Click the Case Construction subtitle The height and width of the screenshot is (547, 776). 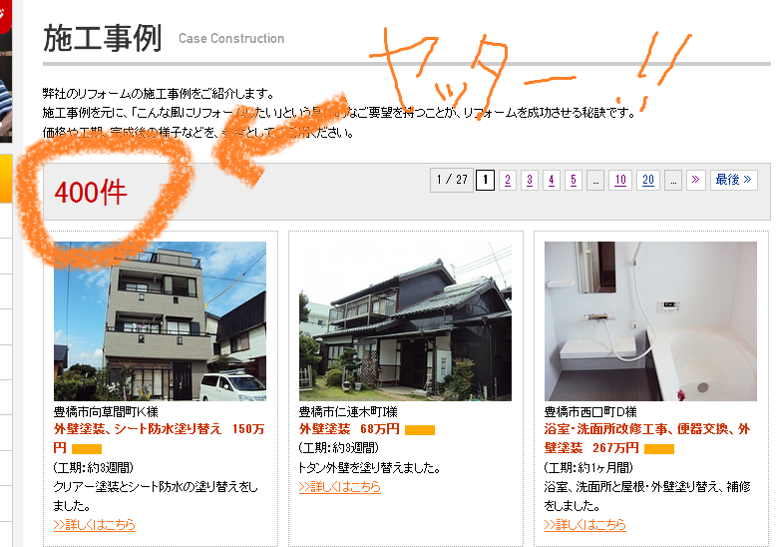(231, 39)
